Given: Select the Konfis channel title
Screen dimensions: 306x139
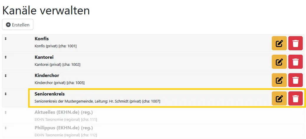Looking at the screenshot, I should tap(42, 39).
